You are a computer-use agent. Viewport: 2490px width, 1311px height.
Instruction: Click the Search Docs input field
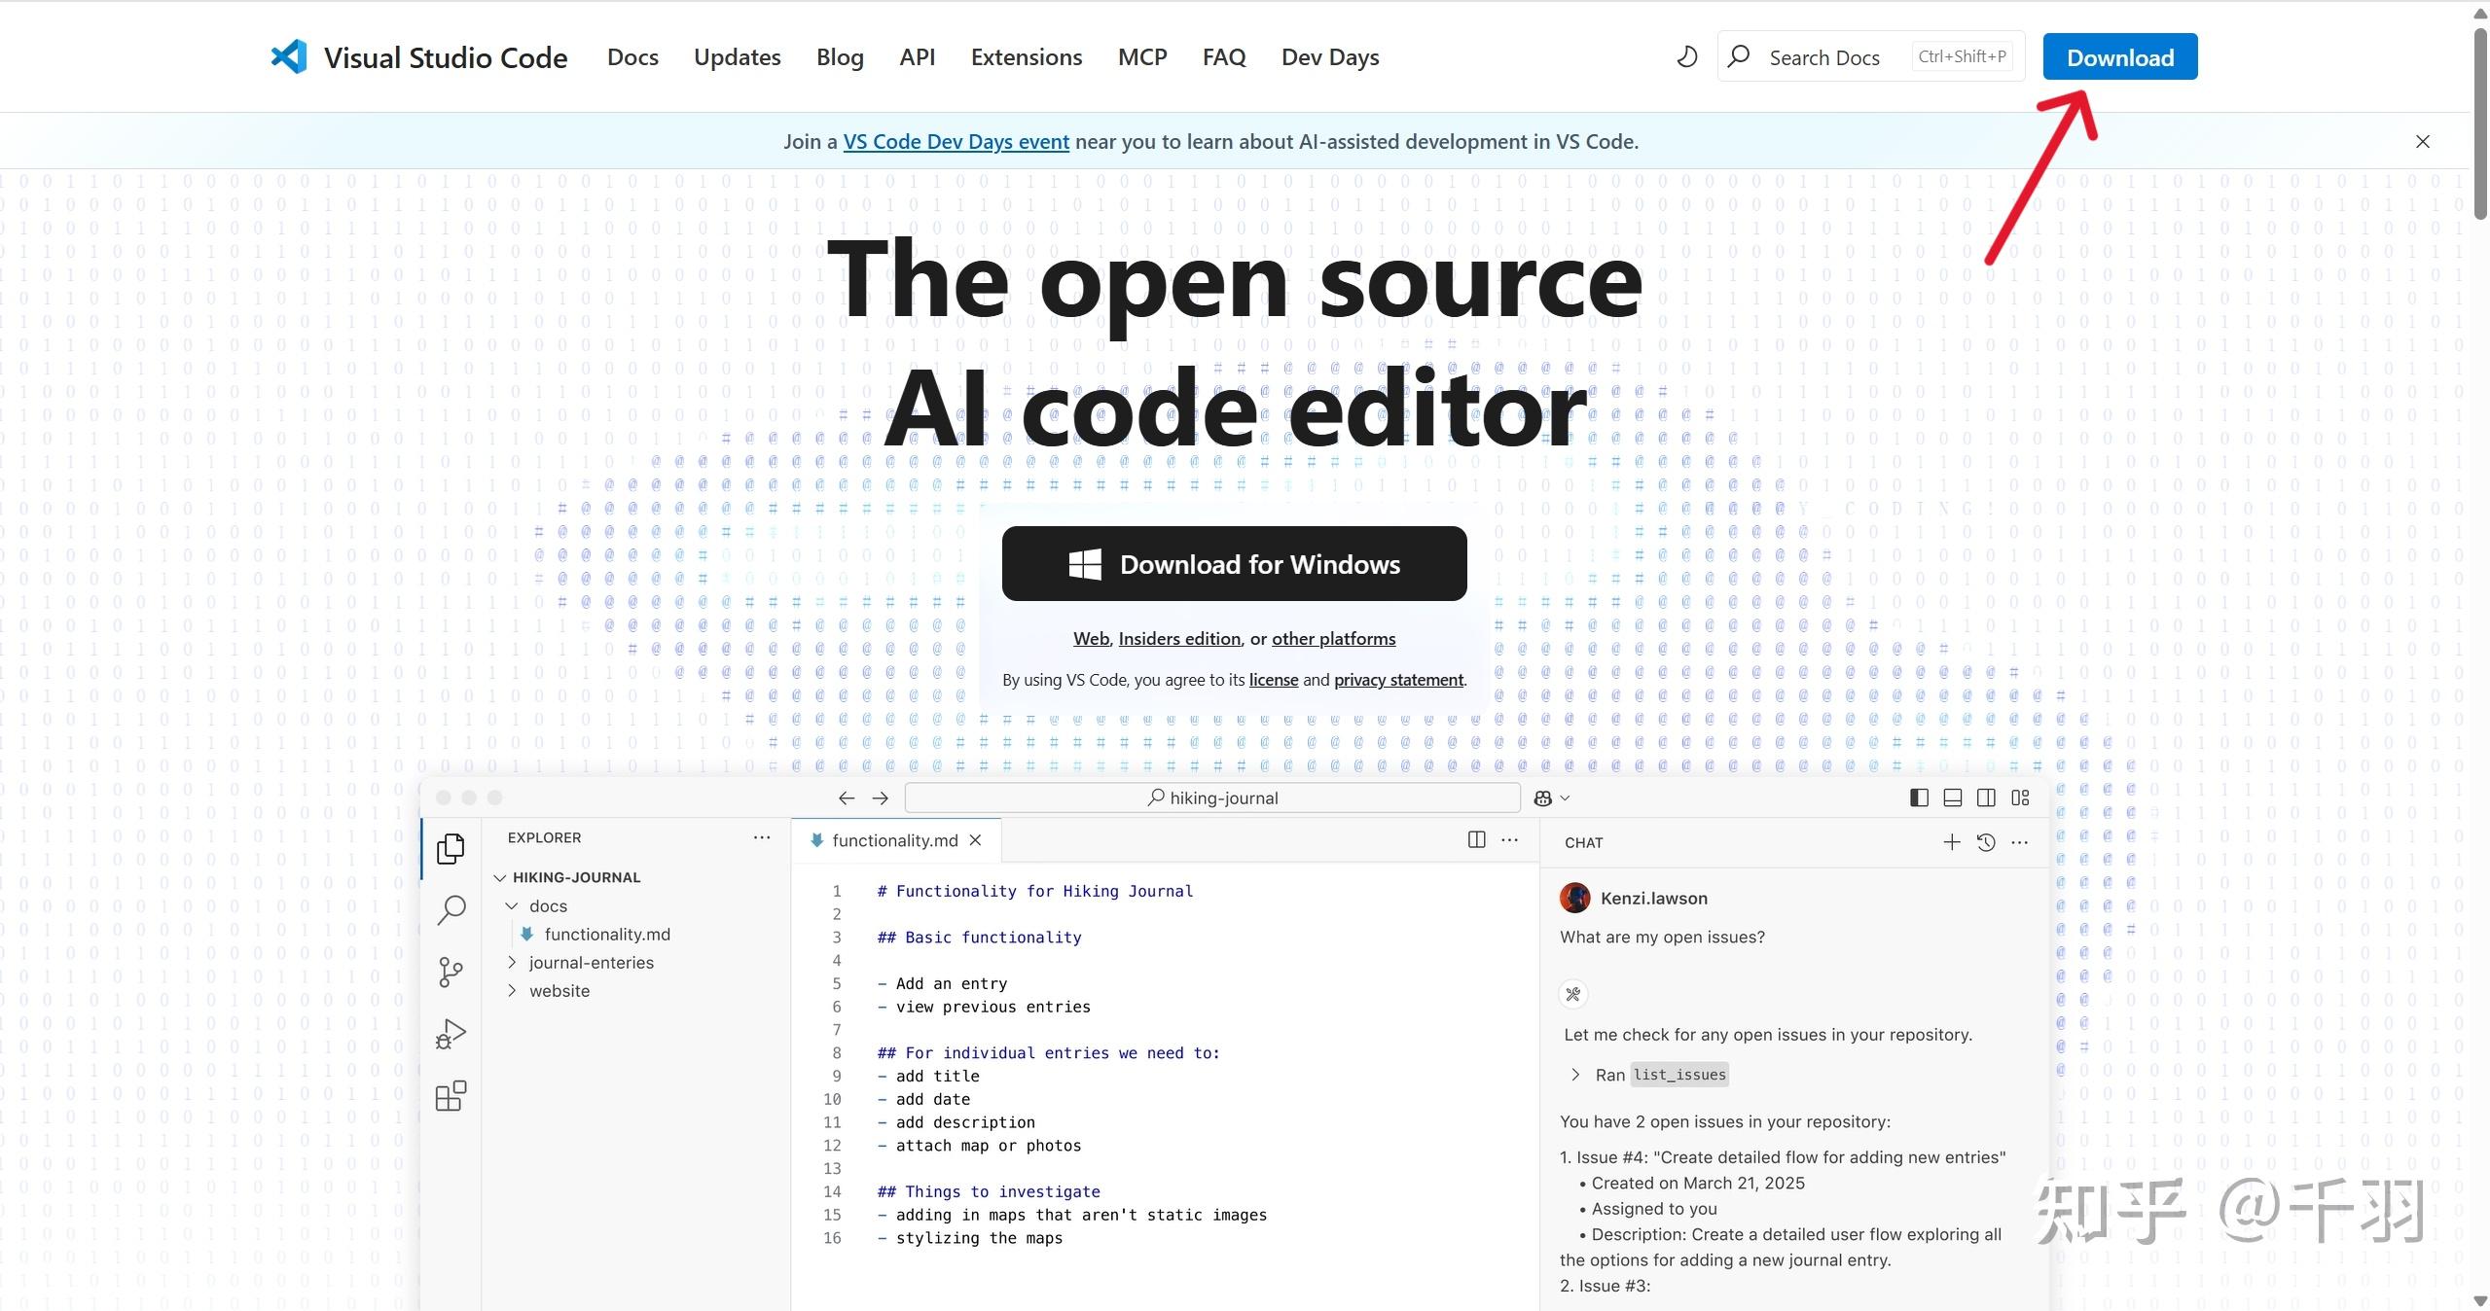click(x=1823, y=57)
